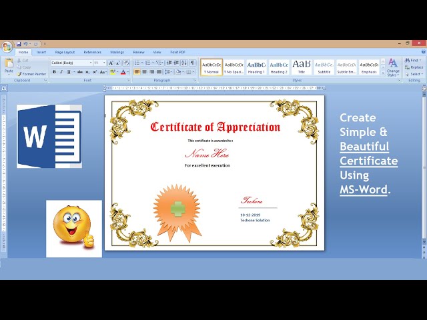This screenshot has width=427, height=320.
Task: Open the font name dropdown
Action: (x=91, y=63)
